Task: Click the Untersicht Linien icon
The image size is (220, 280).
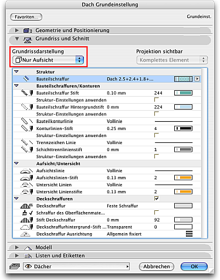Action: click(26, 185)
